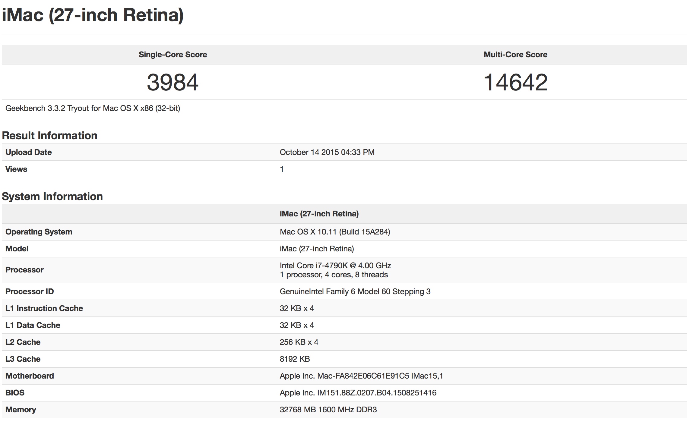The width and height of the screenshot is (687, 428).
Task: Click the multi-core score value 14642
Action: click(515, 82)
